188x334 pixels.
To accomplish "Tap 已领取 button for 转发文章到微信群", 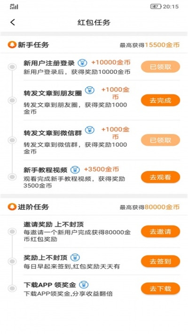I will pos(161,140).
